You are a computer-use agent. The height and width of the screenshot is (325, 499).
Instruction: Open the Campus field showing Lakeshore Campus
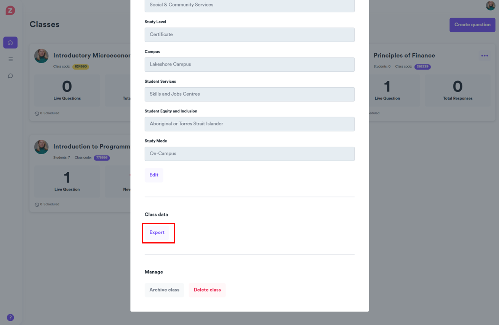pyautogui.click(x=249, y=64)
